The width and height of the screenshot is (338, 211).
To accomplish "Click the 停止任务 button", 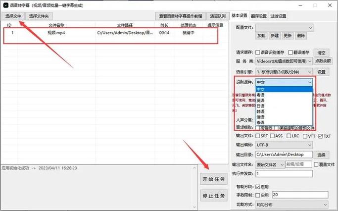I will 214,196.
